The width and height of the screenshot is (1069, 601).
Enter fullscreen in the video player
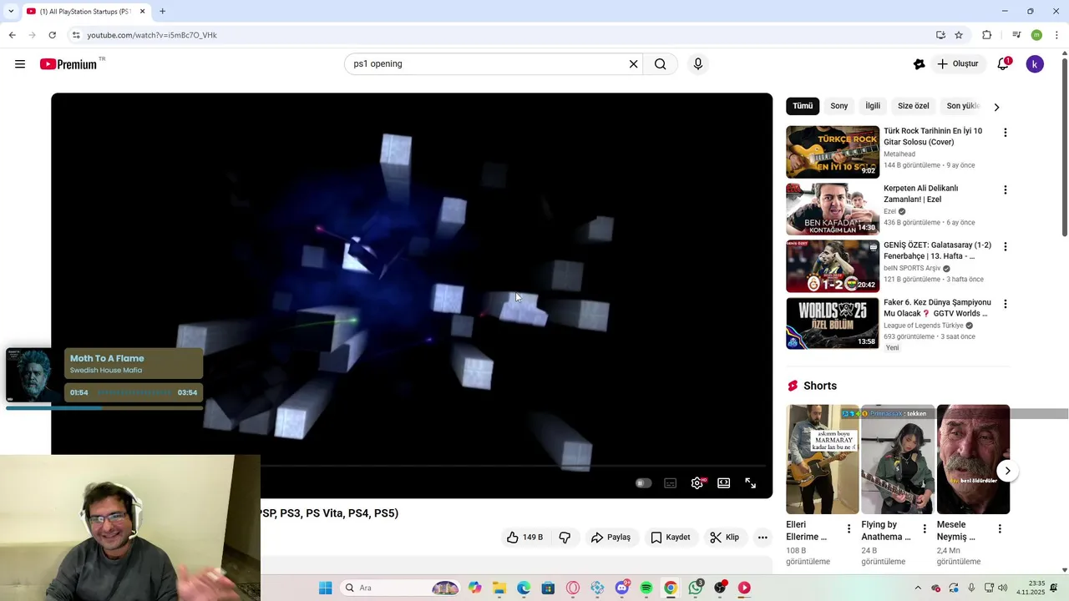point(750,483)
